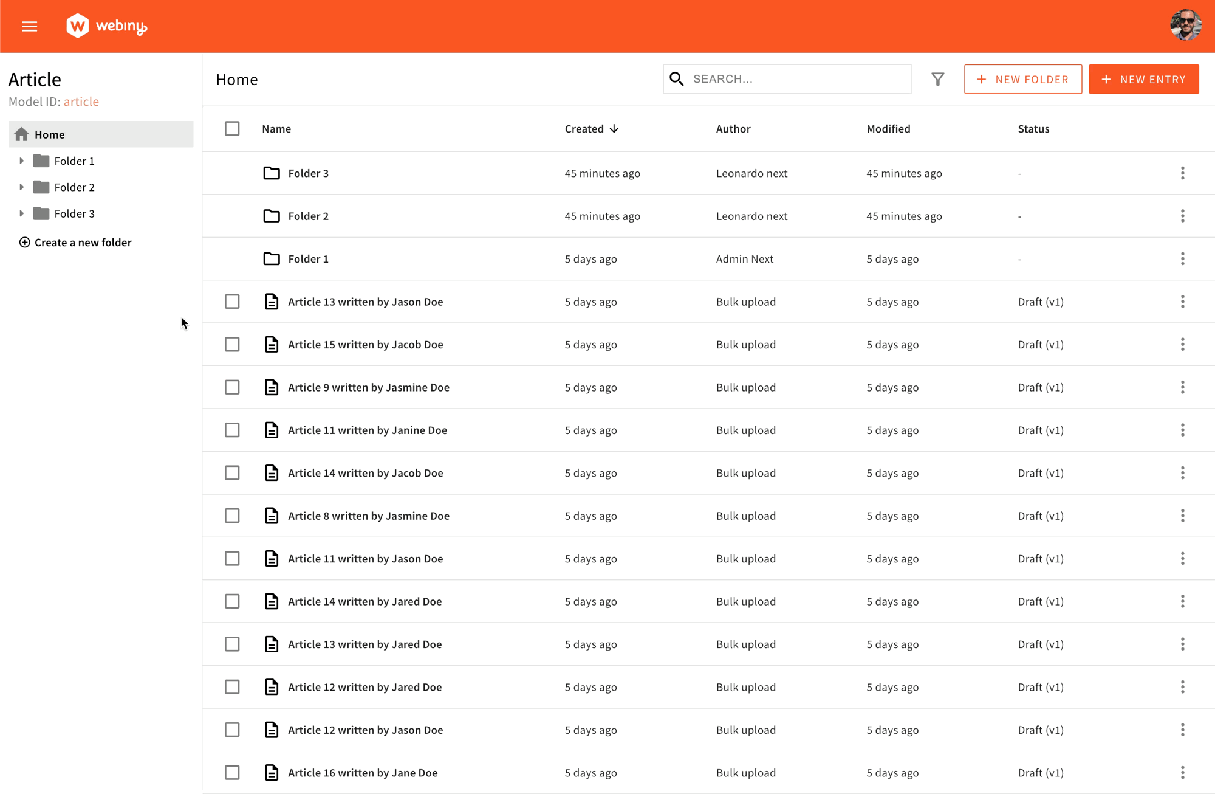Click Create a new folder
Viewport: 1215px width, 794px height.
click(76, 242)
